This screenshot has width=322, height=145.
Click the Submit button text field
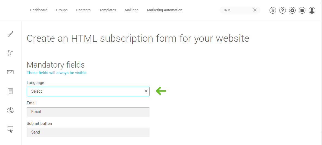[x=88, y=132]
